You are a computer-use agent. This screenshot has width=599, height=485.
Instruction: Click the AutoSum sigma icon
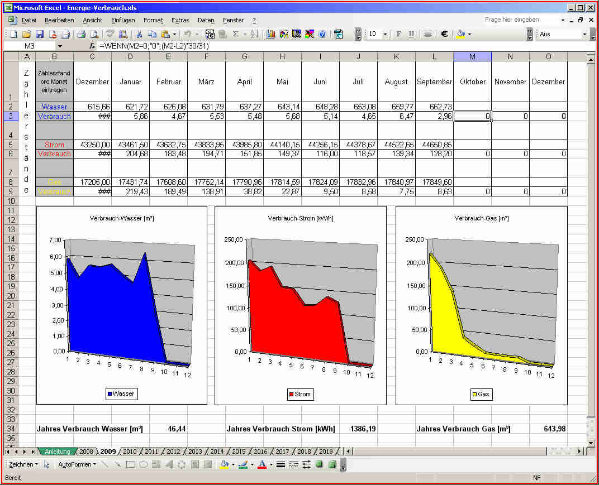236,34
